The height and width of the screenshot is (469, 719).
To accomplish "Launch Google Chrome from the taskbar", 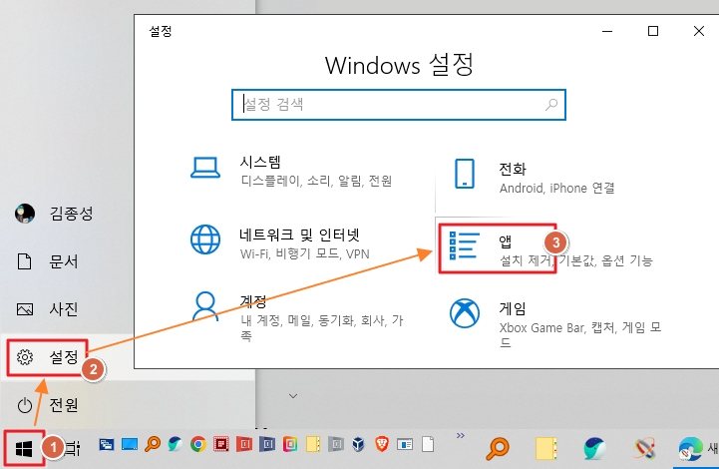I will pyautogui.click(x=198, y=444).
